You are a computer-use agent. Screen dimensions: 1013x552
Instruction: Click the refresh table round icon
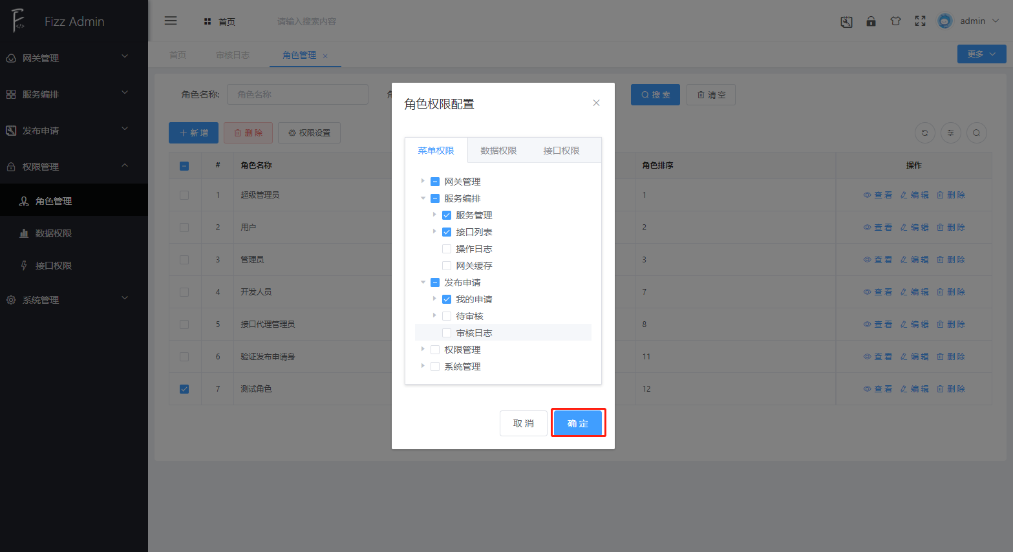click(x=924, y=133)
